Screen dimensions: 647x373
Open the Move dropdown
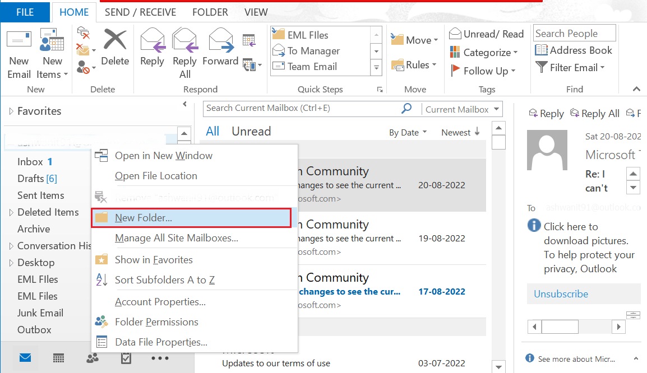414,40
